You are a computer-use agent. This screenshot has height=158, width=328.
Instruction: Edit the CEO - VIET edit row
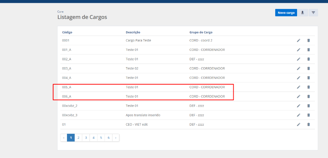(x=299, y=125)
